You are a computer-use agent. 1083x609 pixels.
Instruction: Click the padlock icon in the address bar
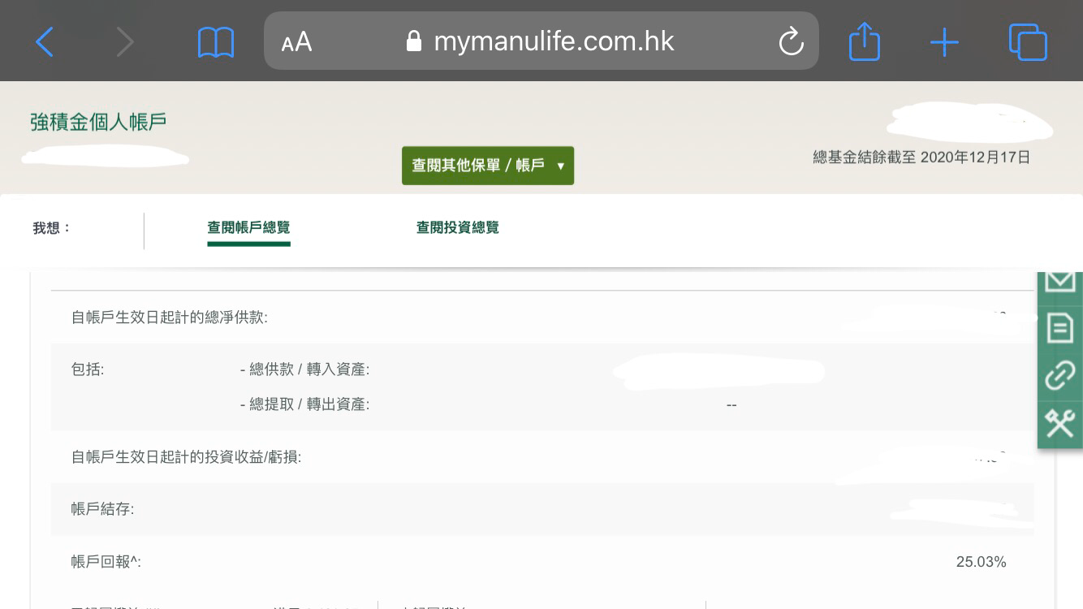point(414,41)
